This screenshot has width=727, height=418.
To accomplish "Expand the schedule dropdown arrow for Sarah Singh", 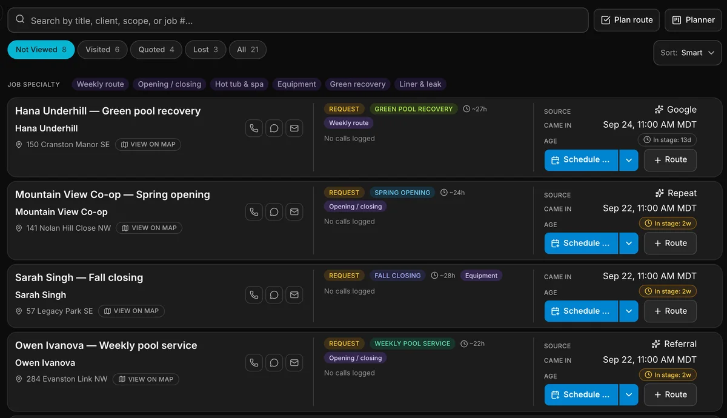I will [628, 311].
